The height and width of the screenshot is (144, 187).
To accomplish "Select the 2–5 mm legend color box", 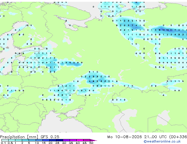I will [x=25, y=140].
